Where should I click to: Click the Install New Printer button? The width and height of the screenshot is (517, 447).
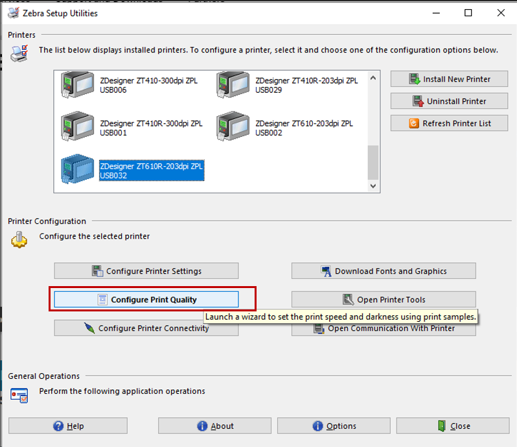click(449, 79)
